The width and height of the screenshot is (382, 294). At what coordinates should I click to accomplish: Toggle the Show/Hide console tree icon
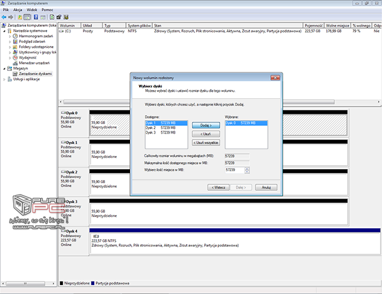27,17
